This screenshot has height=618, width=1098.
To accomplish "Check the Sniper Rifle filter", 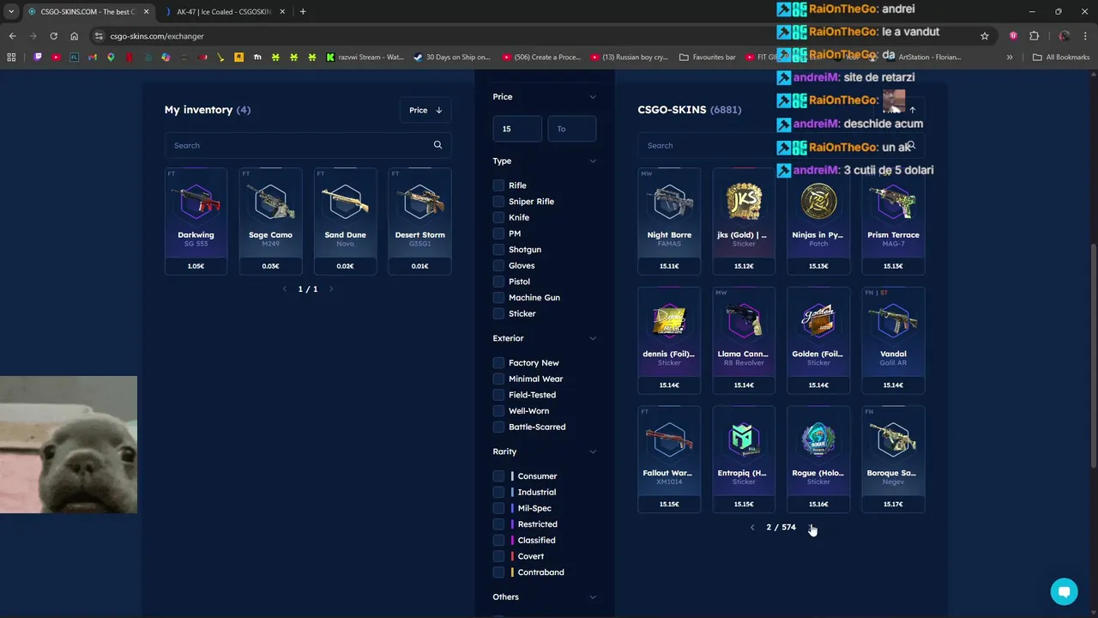I will (498, 202).
